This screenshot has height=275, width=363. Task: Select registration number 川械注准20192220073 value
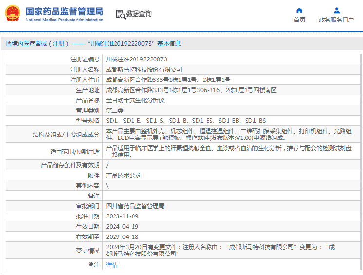pos(136,59)
